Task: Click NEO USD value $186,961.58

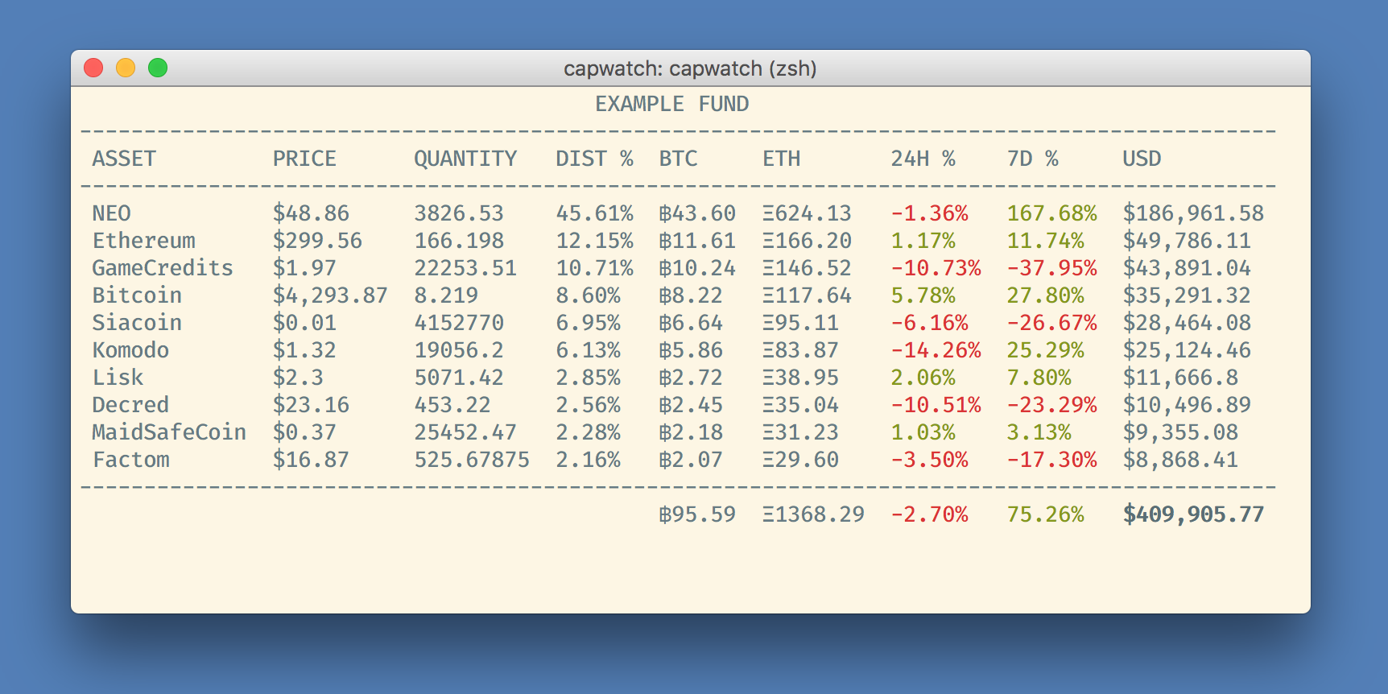Action: [1194, 213]
